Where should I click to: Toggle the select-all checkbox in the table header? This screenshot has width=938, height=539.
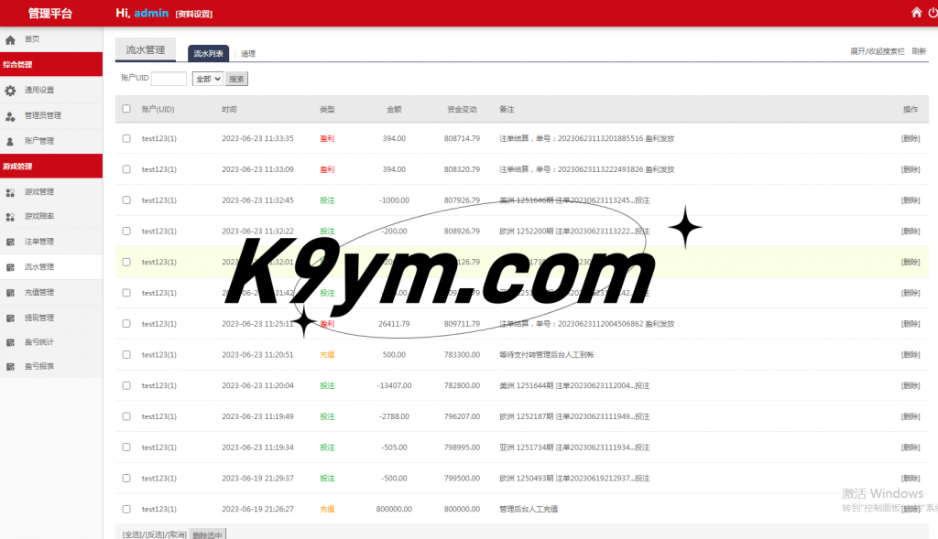tap(126, 109)
